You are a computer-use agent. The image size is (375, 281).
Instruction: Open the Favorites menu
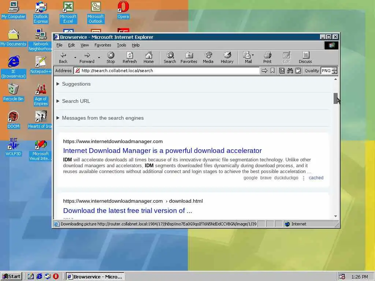tap(103, 45)
